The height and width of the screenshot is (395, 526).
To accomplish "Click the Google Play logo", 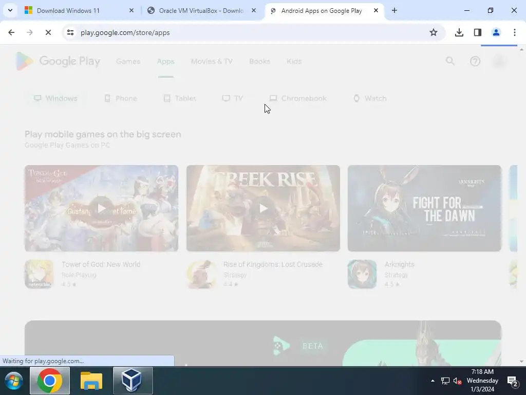I will click(58, 62).
